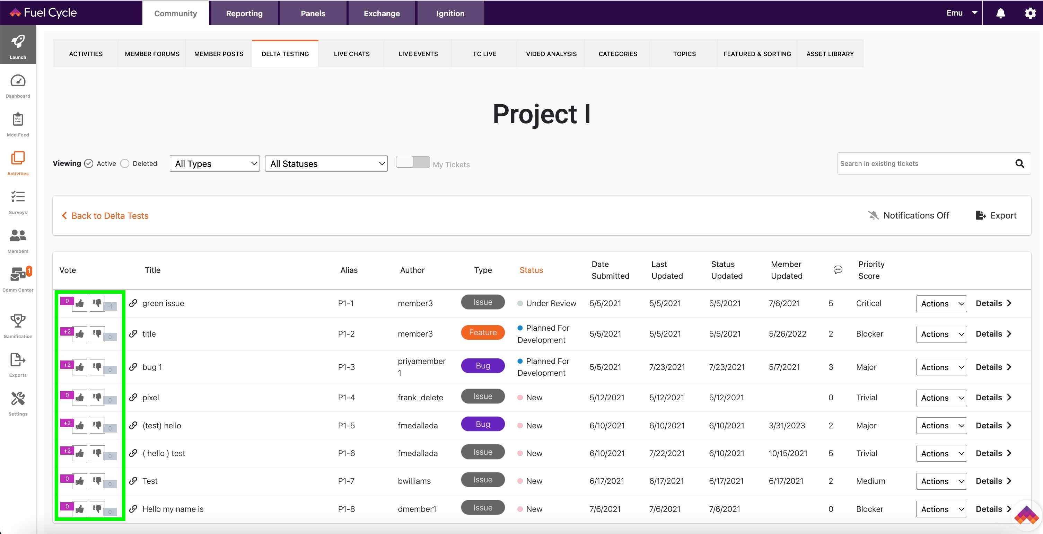Toggle the My Tickets switch

tap(413, 162)
